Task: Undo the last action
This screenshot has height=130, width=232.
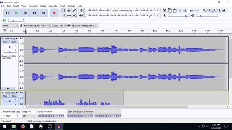Action: tap(192, 10)
